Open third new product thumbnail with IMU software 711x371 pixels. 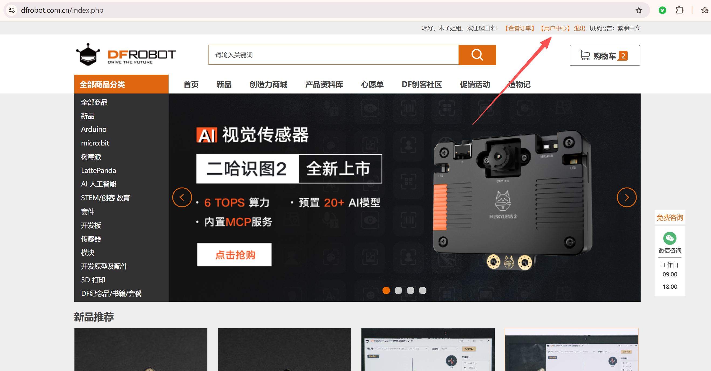coord(428,349)
